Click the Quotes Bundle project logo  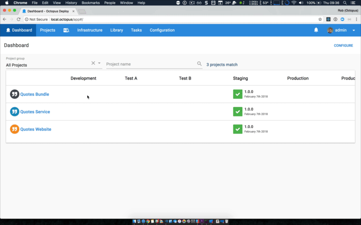(x=14, y=94)
